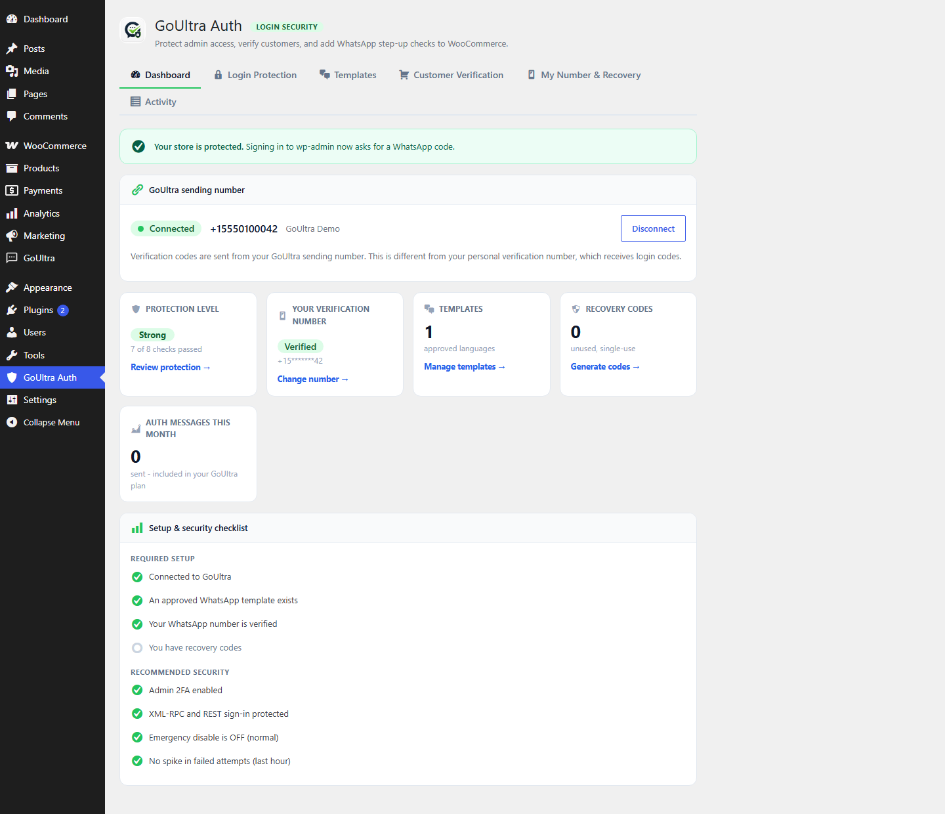Click the Comments bubble icon

point(12,116)
